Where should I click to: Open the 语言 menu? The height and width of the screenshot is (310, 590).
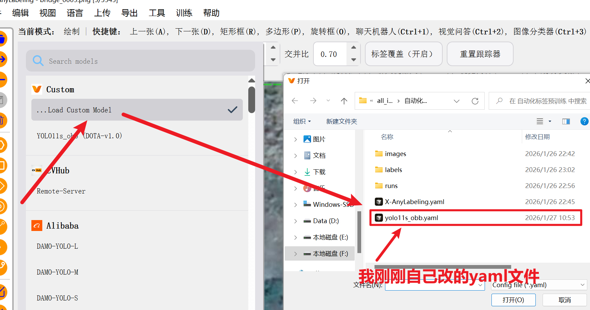coord(75,13)
